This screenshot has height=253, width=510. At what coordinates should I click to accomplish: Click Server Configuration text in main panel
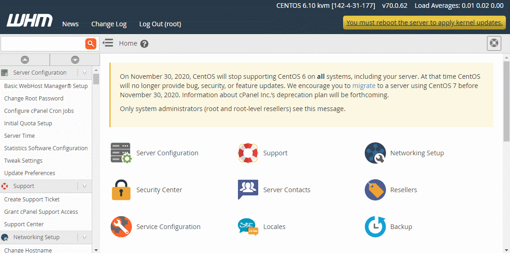167,153
